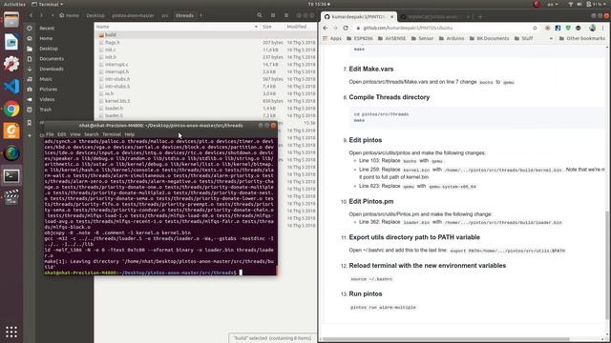Open Search menu in terminal

point(92,134)
